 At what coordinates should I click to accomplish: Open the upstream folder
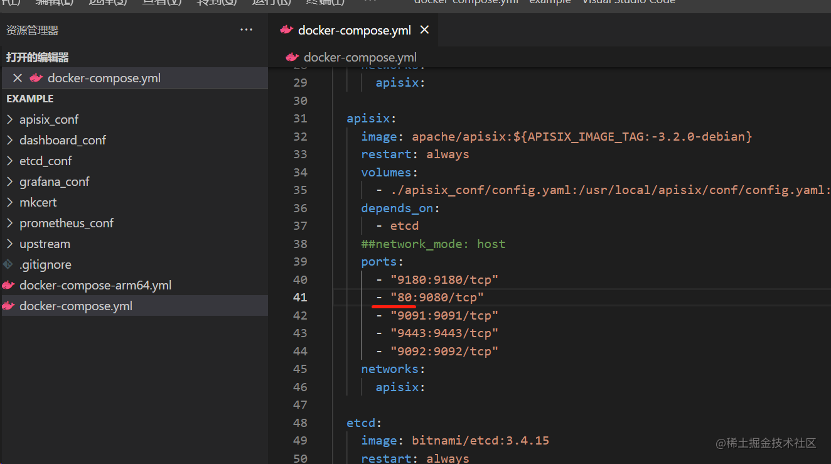[x=45, y=244]
